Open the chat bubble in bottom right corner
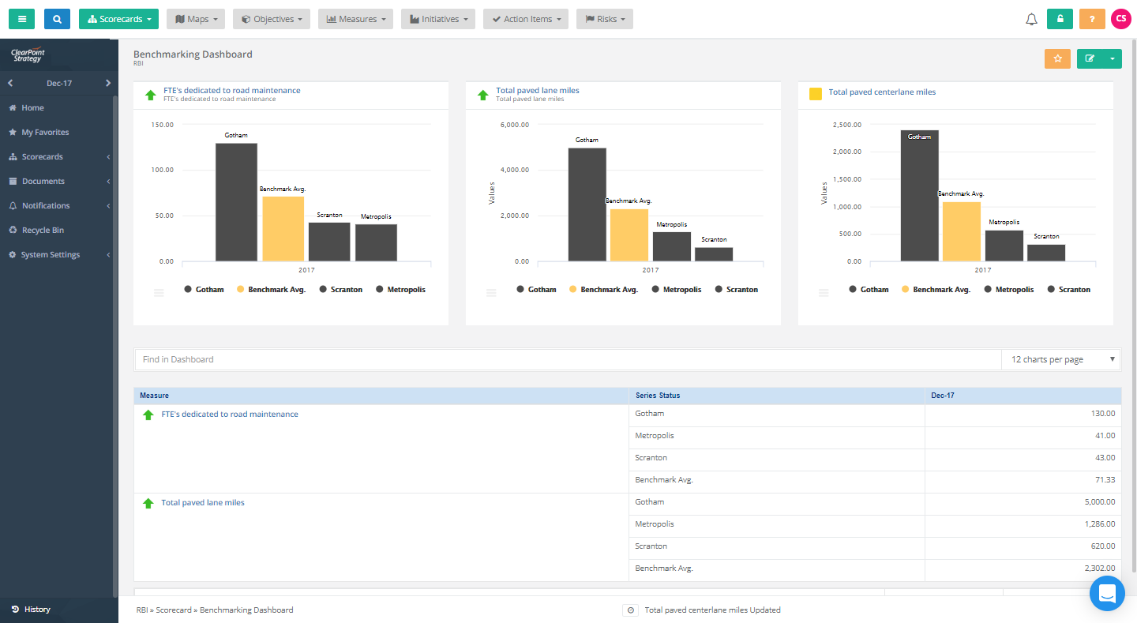 pyautogui.click(x=1106, y=593)
